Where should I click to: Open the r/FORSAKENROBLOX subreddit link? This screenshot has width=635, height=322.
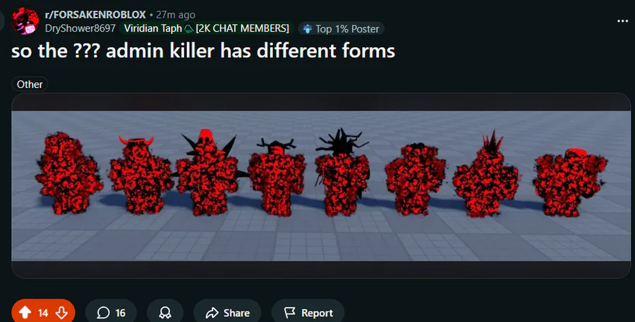pos(95,15)
